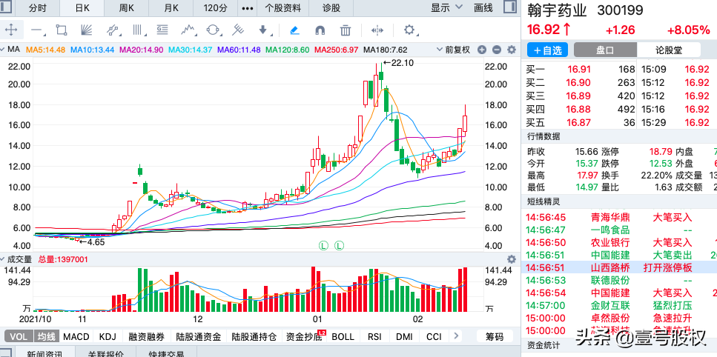Screen dimensions: 717x357
Task: Show more indicators with right chevron
Action: 455,336
